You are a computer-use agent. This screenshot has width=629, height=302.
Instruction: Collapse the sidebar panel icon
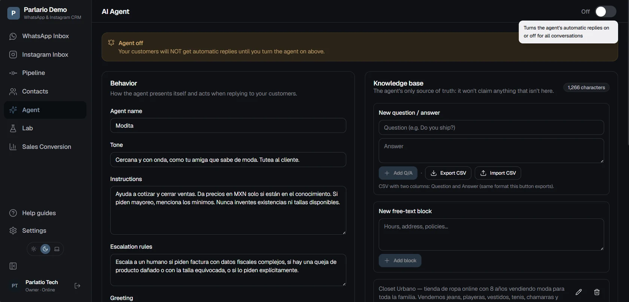(13, 266)
